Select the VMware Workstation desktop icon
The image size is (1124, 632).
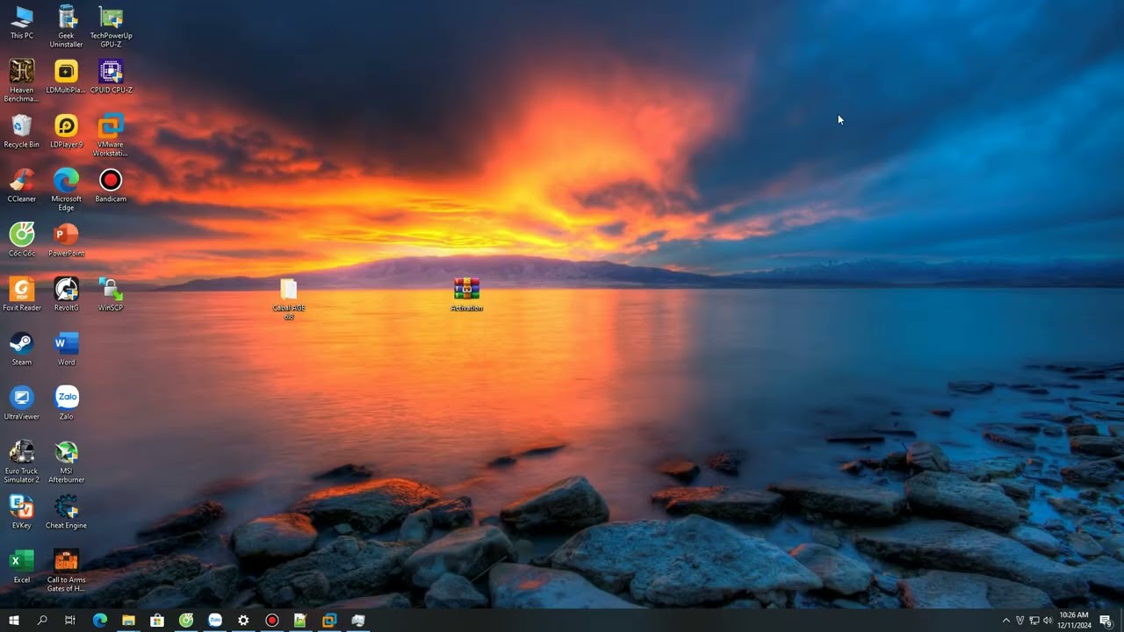[111, 135]
